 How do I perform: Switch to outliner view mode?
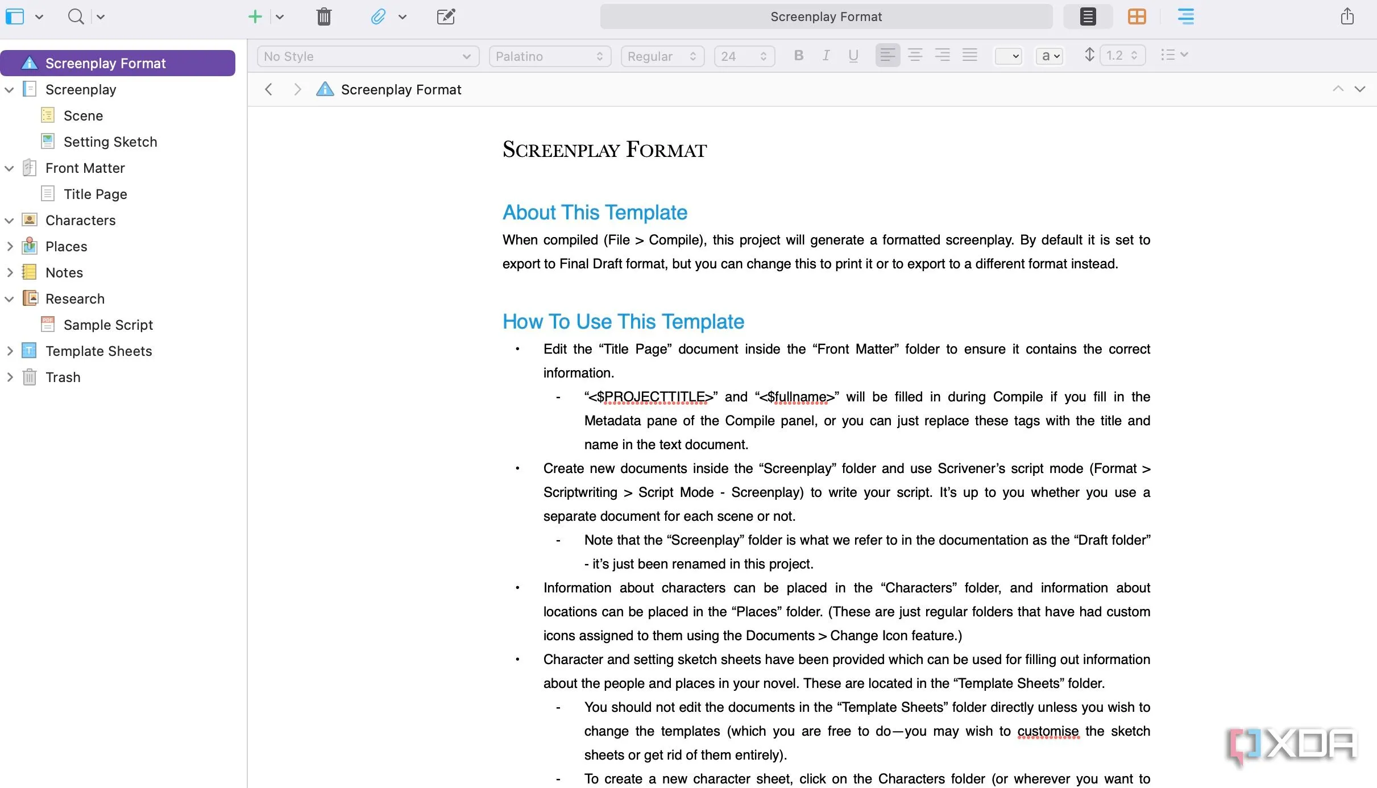[1186, 16]
